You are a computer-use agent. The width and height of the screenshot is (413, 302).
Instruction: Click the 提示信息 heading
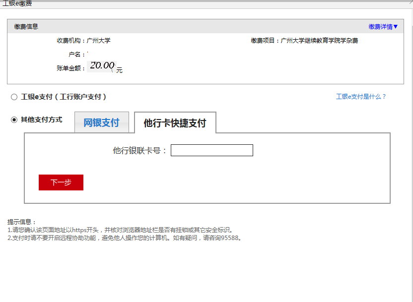[x=22, y=222]
